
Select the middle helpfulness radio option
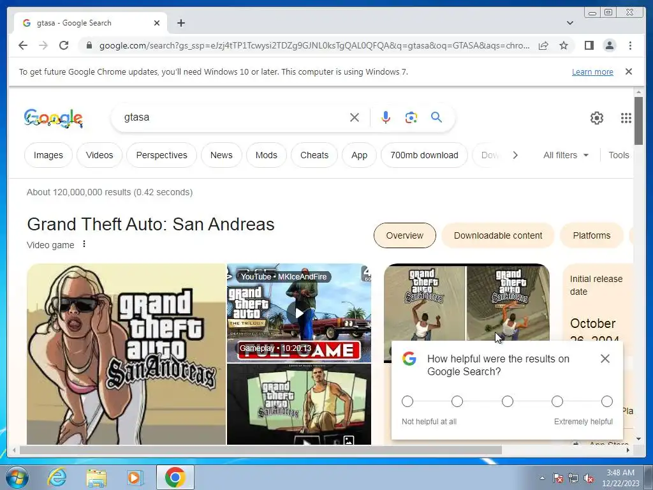click(x=507, y=401)
